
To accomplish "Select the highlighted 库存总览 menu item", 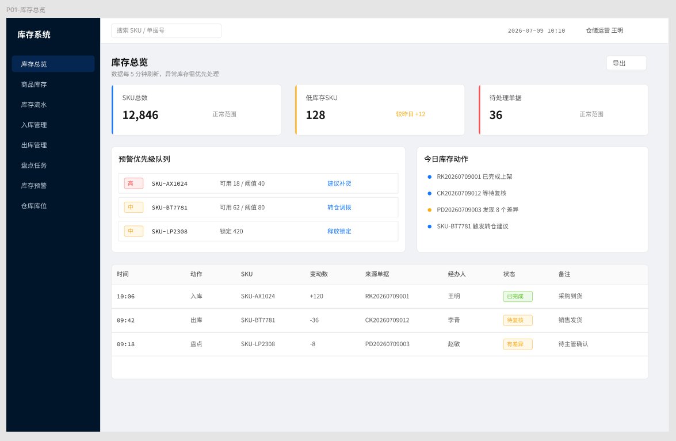I will coord(53,64).
